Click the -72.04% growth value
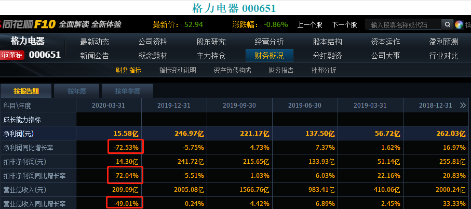This screenshot has width=471, height=209. [x=126, y=176]
